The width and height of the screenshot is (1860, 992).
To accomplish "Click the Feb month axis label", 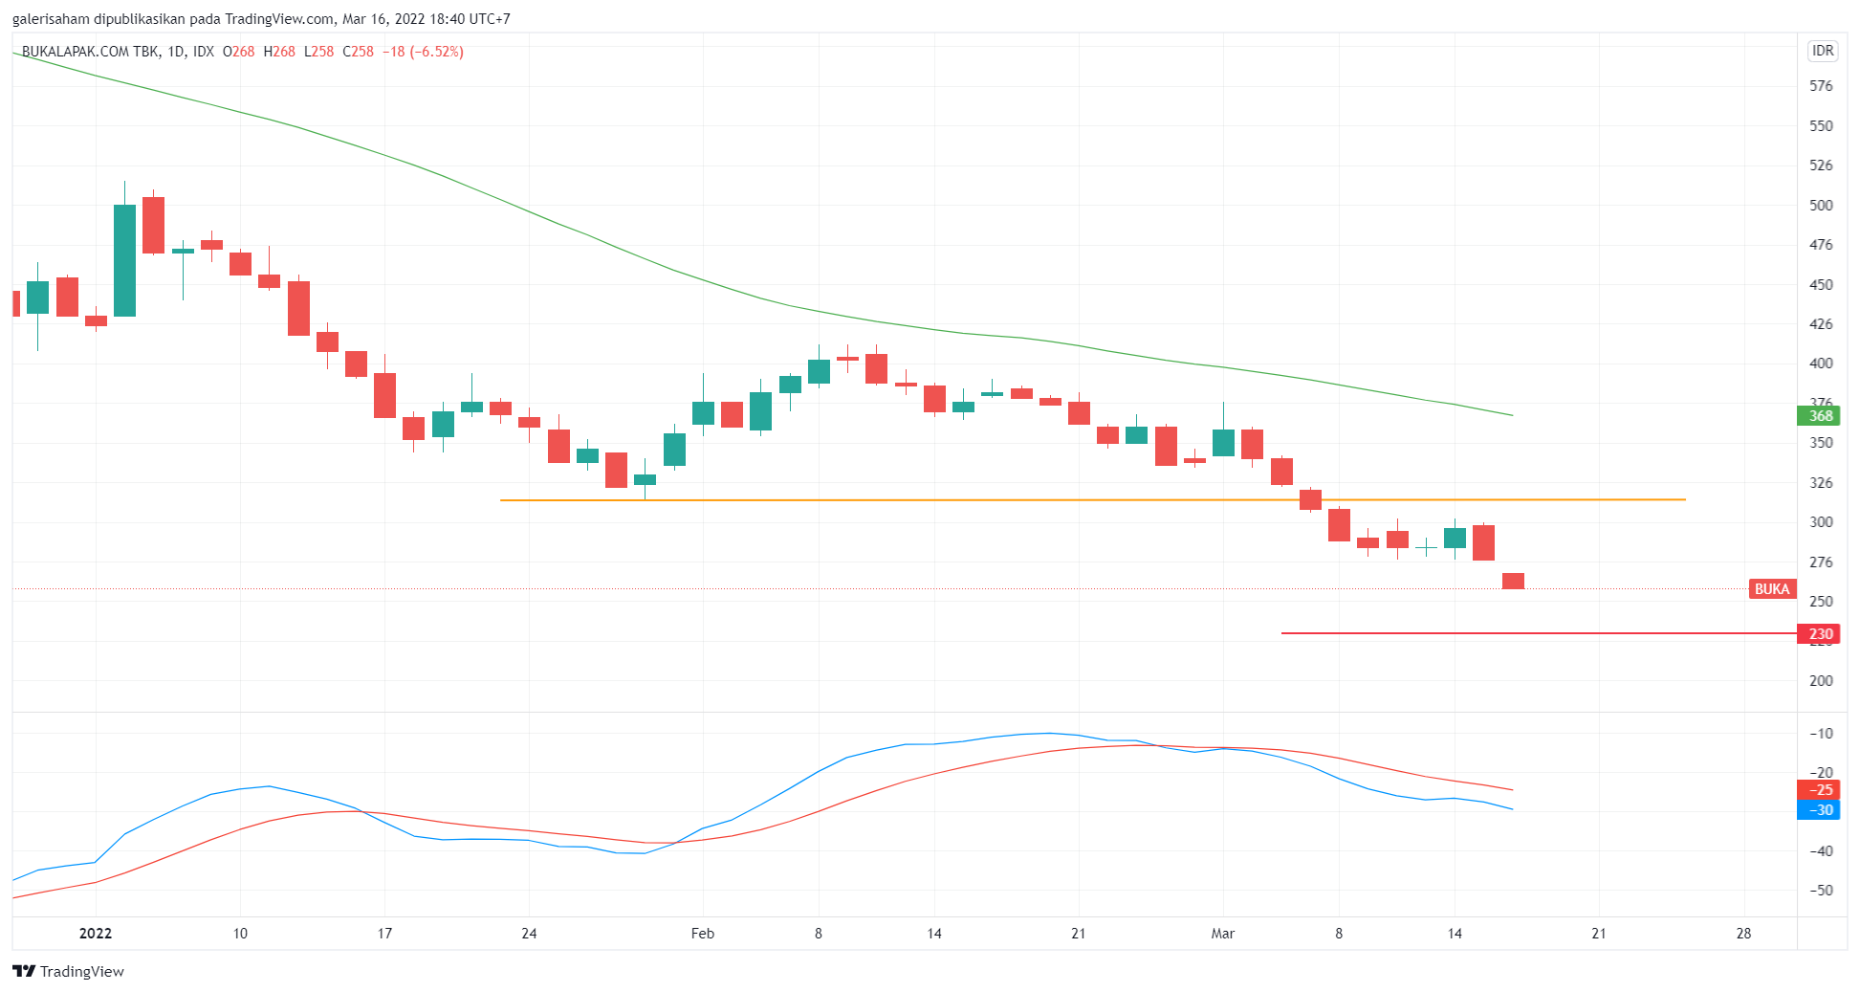I will click(703, 934).
